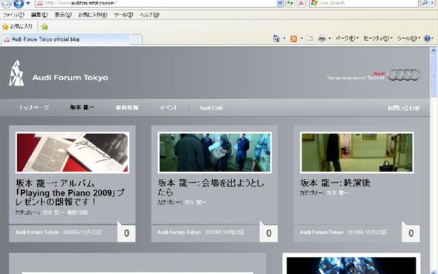Click comment count on 終演後 post
Image resolution: width=438 pixels, height=274 pixels.
point(411,233)
